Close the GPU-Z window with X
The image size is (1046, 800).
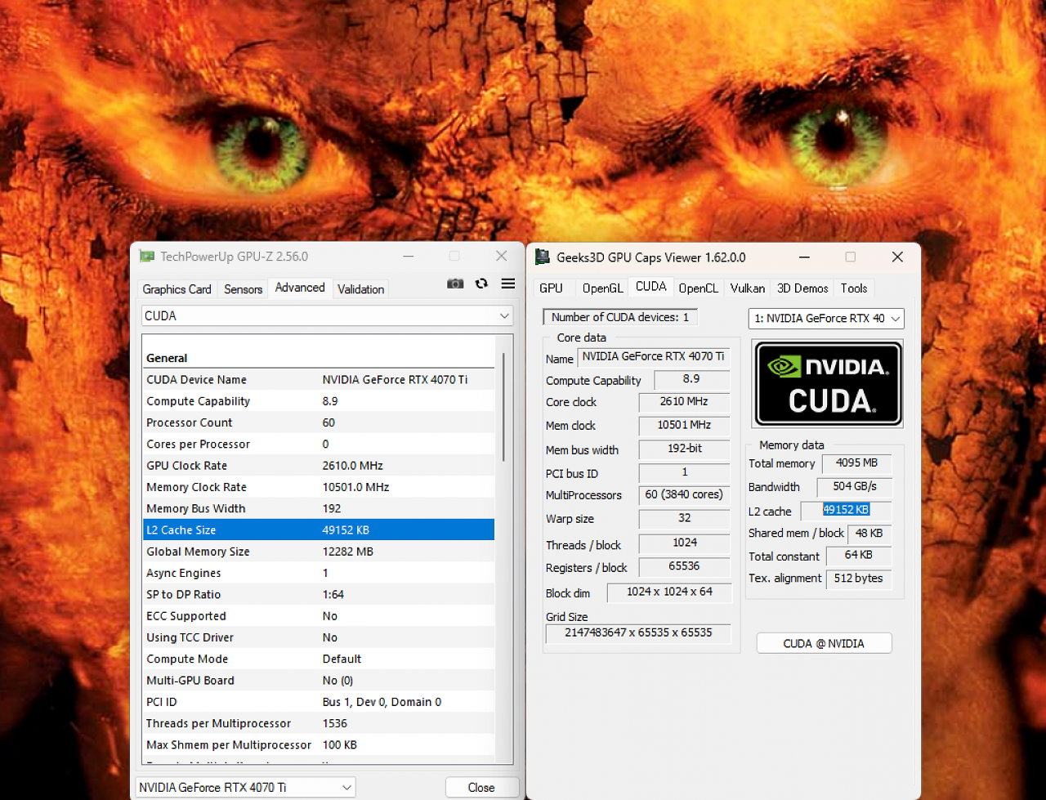(x=502, y=256)
